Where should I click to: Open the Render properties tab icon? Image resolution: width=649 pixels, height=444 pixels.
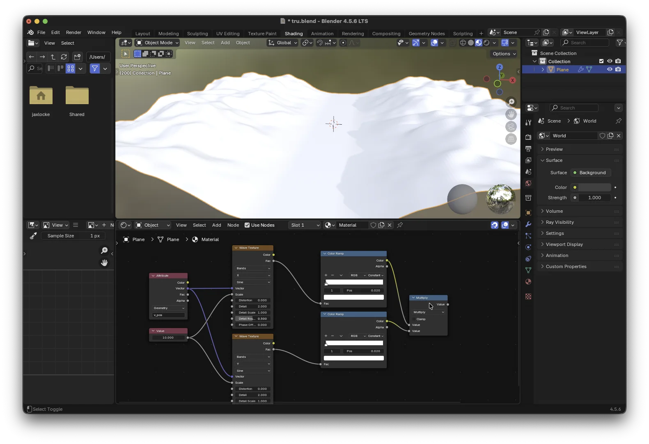coord(528,137)
